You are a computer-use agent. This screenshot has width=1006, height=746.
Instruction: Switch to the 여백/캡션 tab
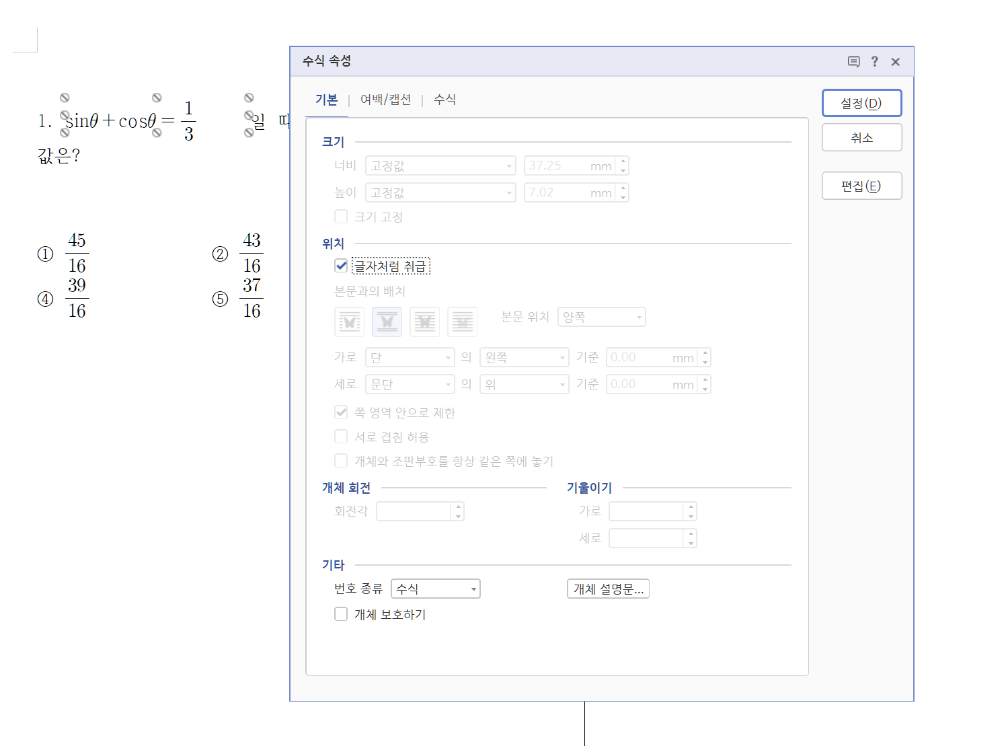pyautogui.click(x=385, y=99)
